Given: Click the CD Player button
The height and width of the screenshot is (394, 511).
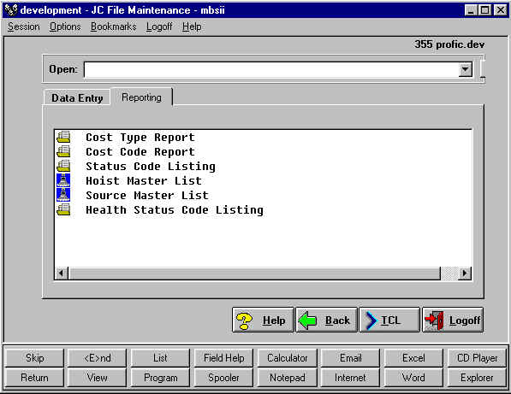Looking at the screenshot, I should [477, 358].
